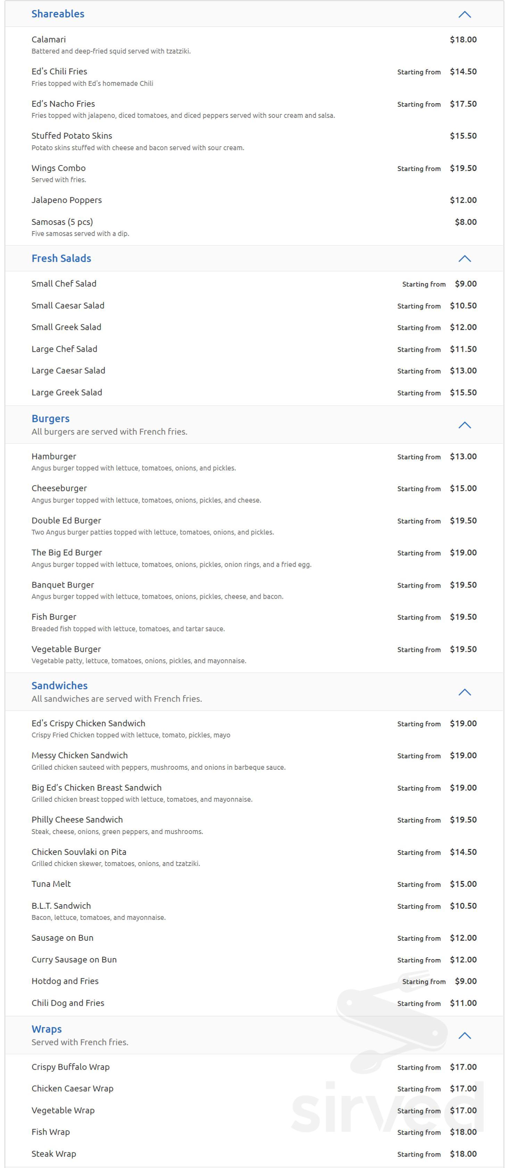Collapse the Sandwiches section chevron
Screen dimensions: 506x1168
[464, 692]
